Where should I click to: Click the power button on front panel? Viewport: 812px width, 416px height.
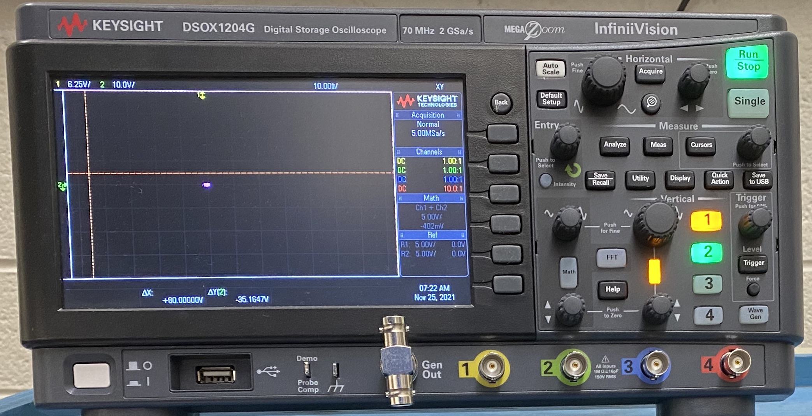92,376
